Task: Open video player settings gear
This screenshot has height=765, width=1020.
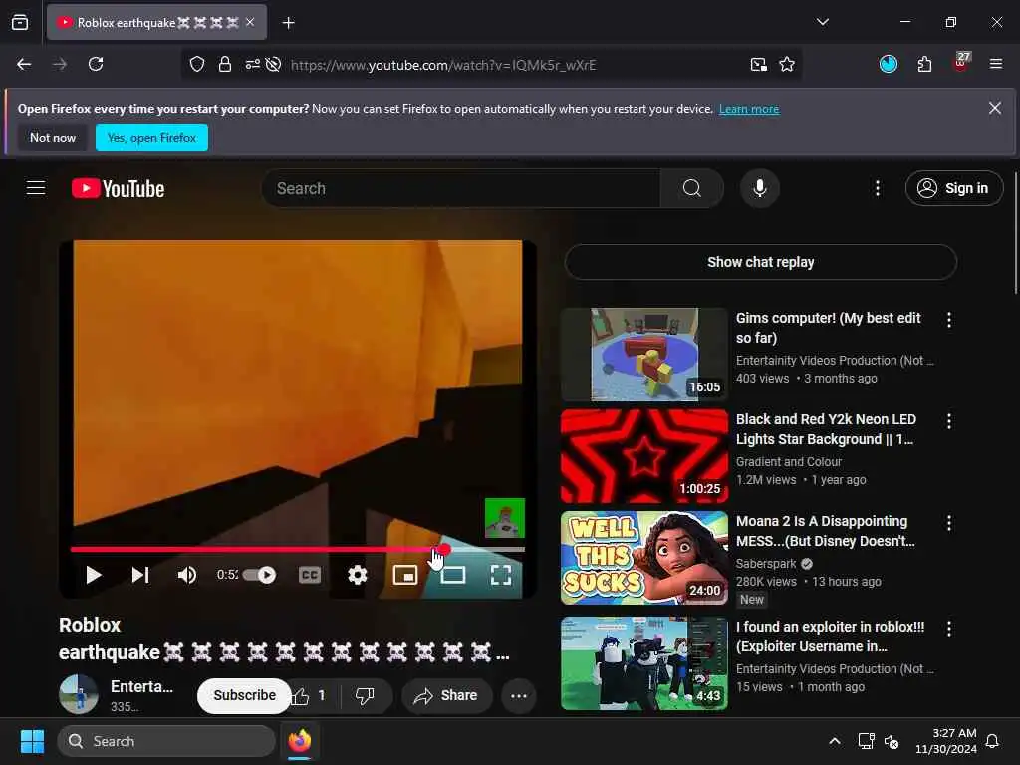Action: click(358, 575)
